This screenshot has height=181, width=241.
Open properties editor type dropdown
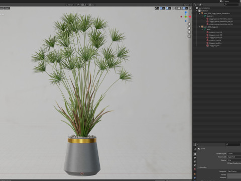tap(196, 144)
